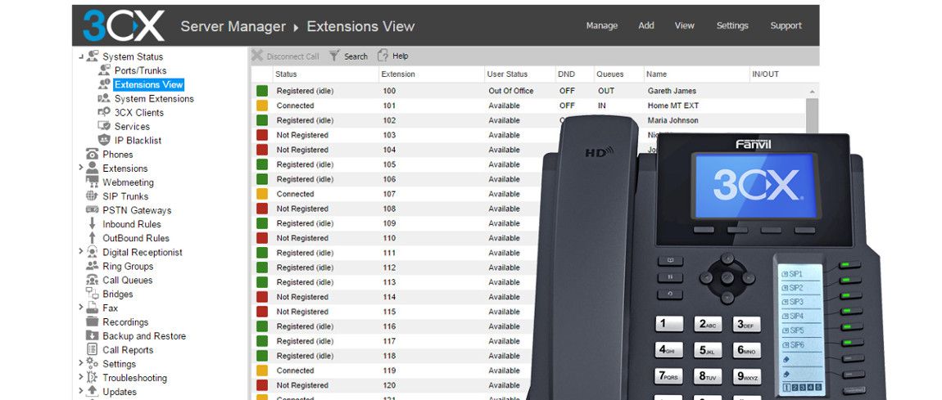Screen dimensions: 942x400
Task: Click the Bridges icon
Action: tap(92, 294)
